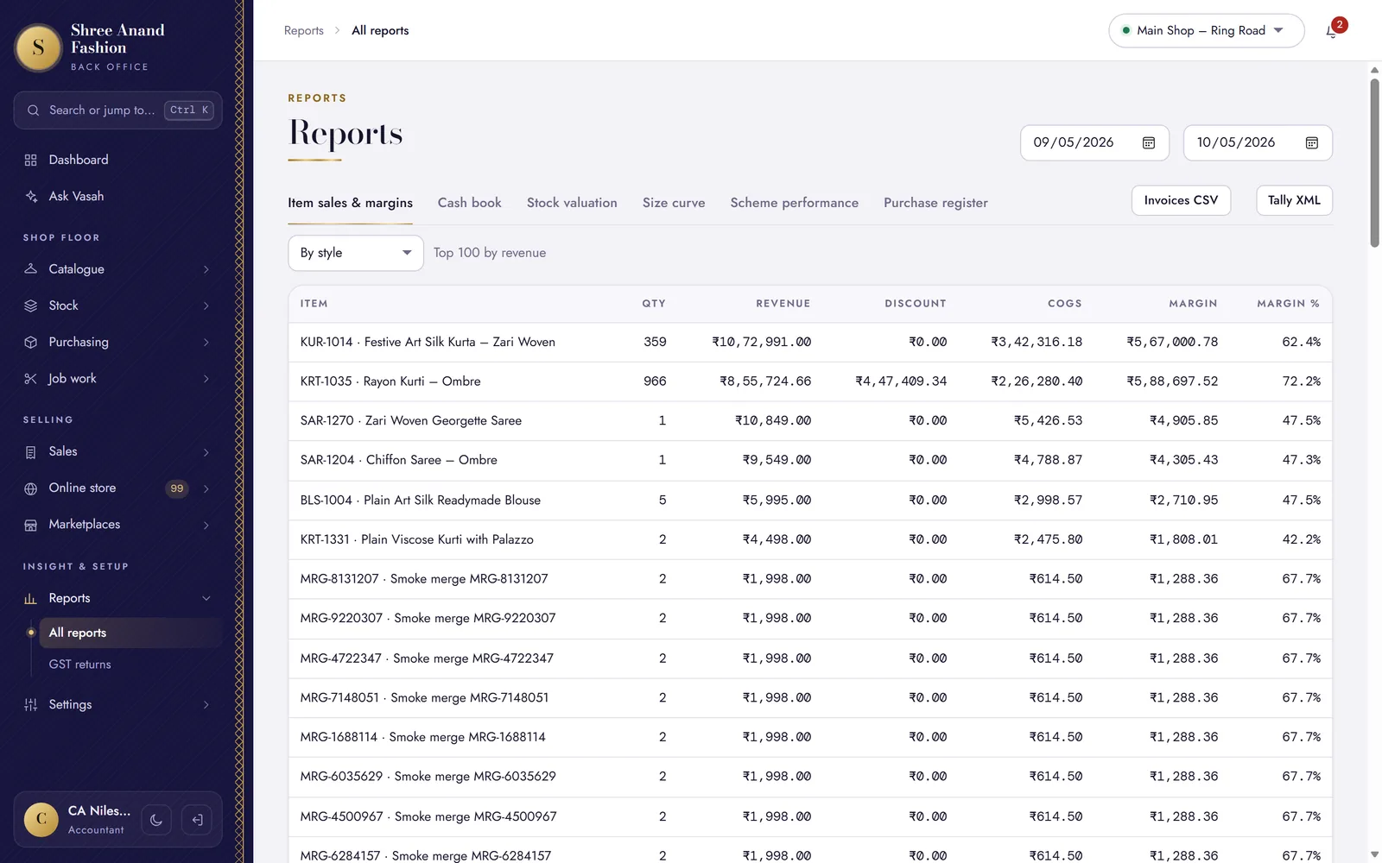Expand the Marketplaces chevron
1382x863 pixels.
[x=206, y=525]
